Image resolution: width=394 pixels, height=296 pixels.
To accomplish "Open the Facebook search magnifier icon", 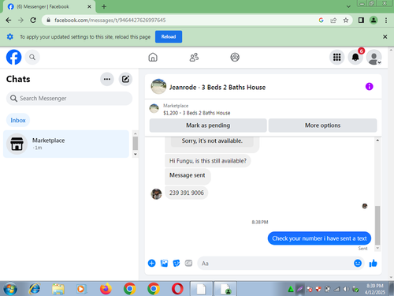I will point(32,57).
